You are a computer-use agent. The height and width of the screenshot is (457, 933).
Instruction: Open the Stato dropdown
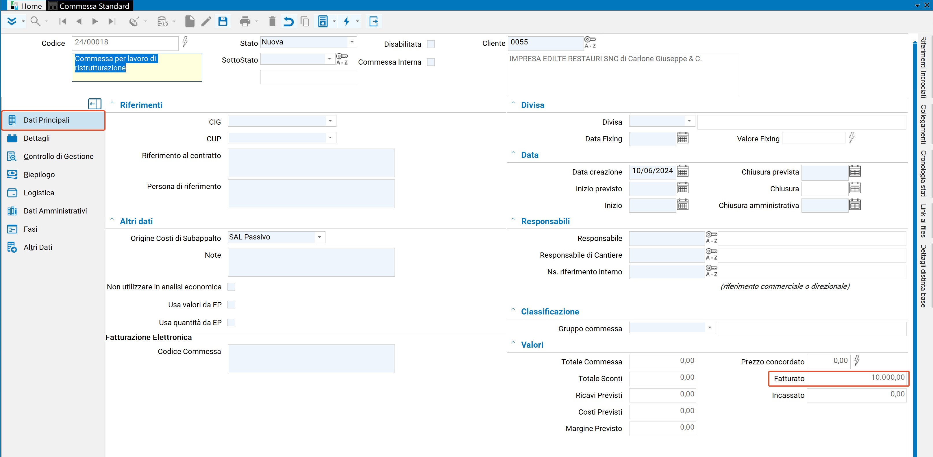(352, 42)
